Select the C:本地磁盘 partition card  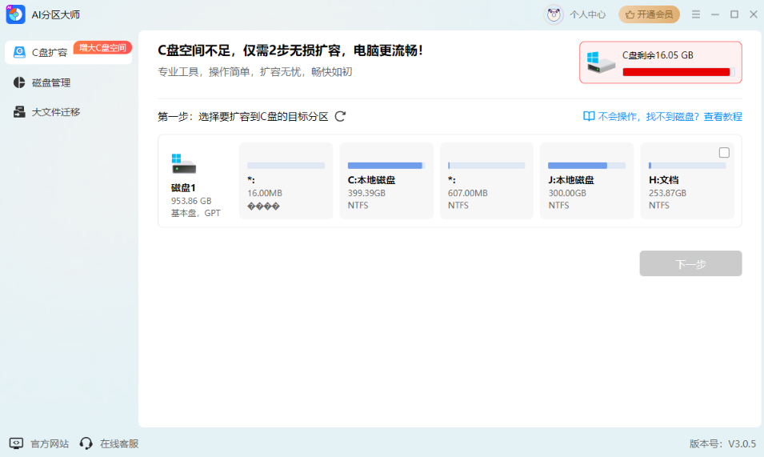pyautogui.click(x=386, y=181)
